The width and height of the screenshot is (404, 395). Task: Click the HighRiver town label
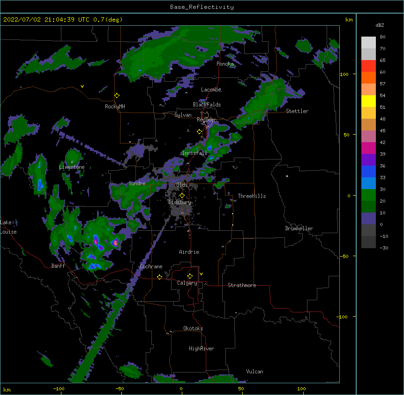coord(202,349)
